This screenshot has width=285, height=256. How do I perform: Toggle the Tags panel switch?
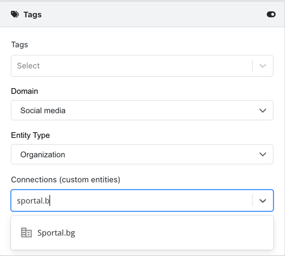coord(271,15)
